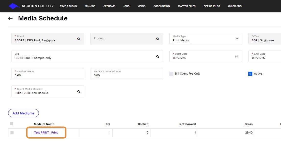The image size is (281, 157).
Task: Uncheck the Active checkbox
Action: point(250,74)
